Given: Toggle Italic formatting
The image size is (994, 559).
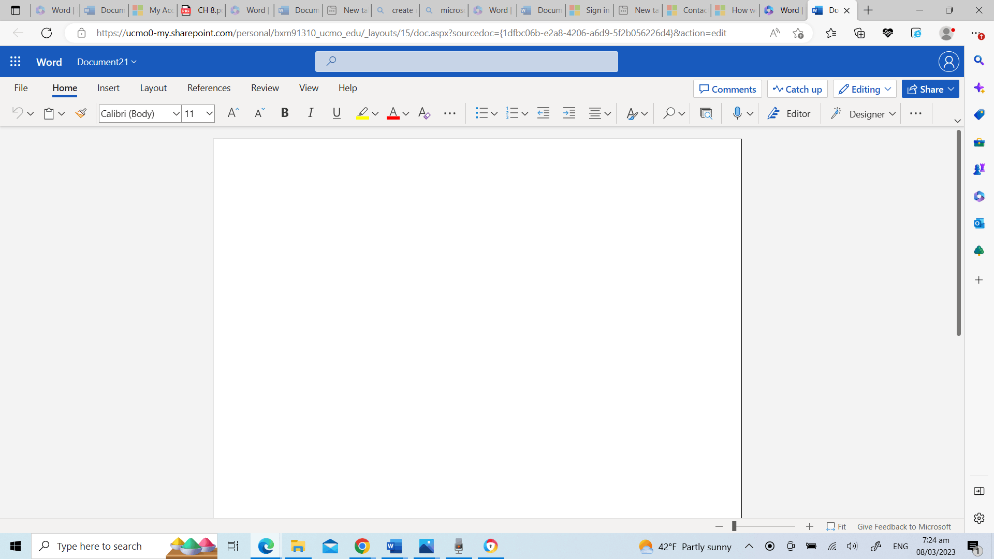Looking at the screenshot, I should (311, 113).
